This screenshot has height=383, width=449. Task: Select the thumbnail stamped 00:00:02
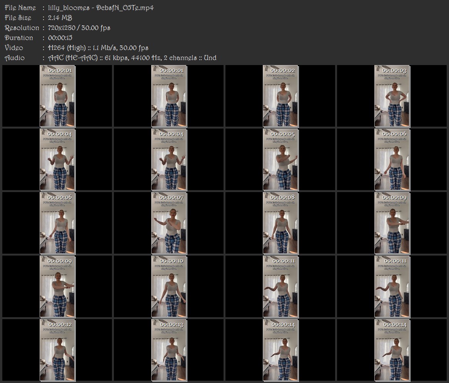click(x=280, y=96)
